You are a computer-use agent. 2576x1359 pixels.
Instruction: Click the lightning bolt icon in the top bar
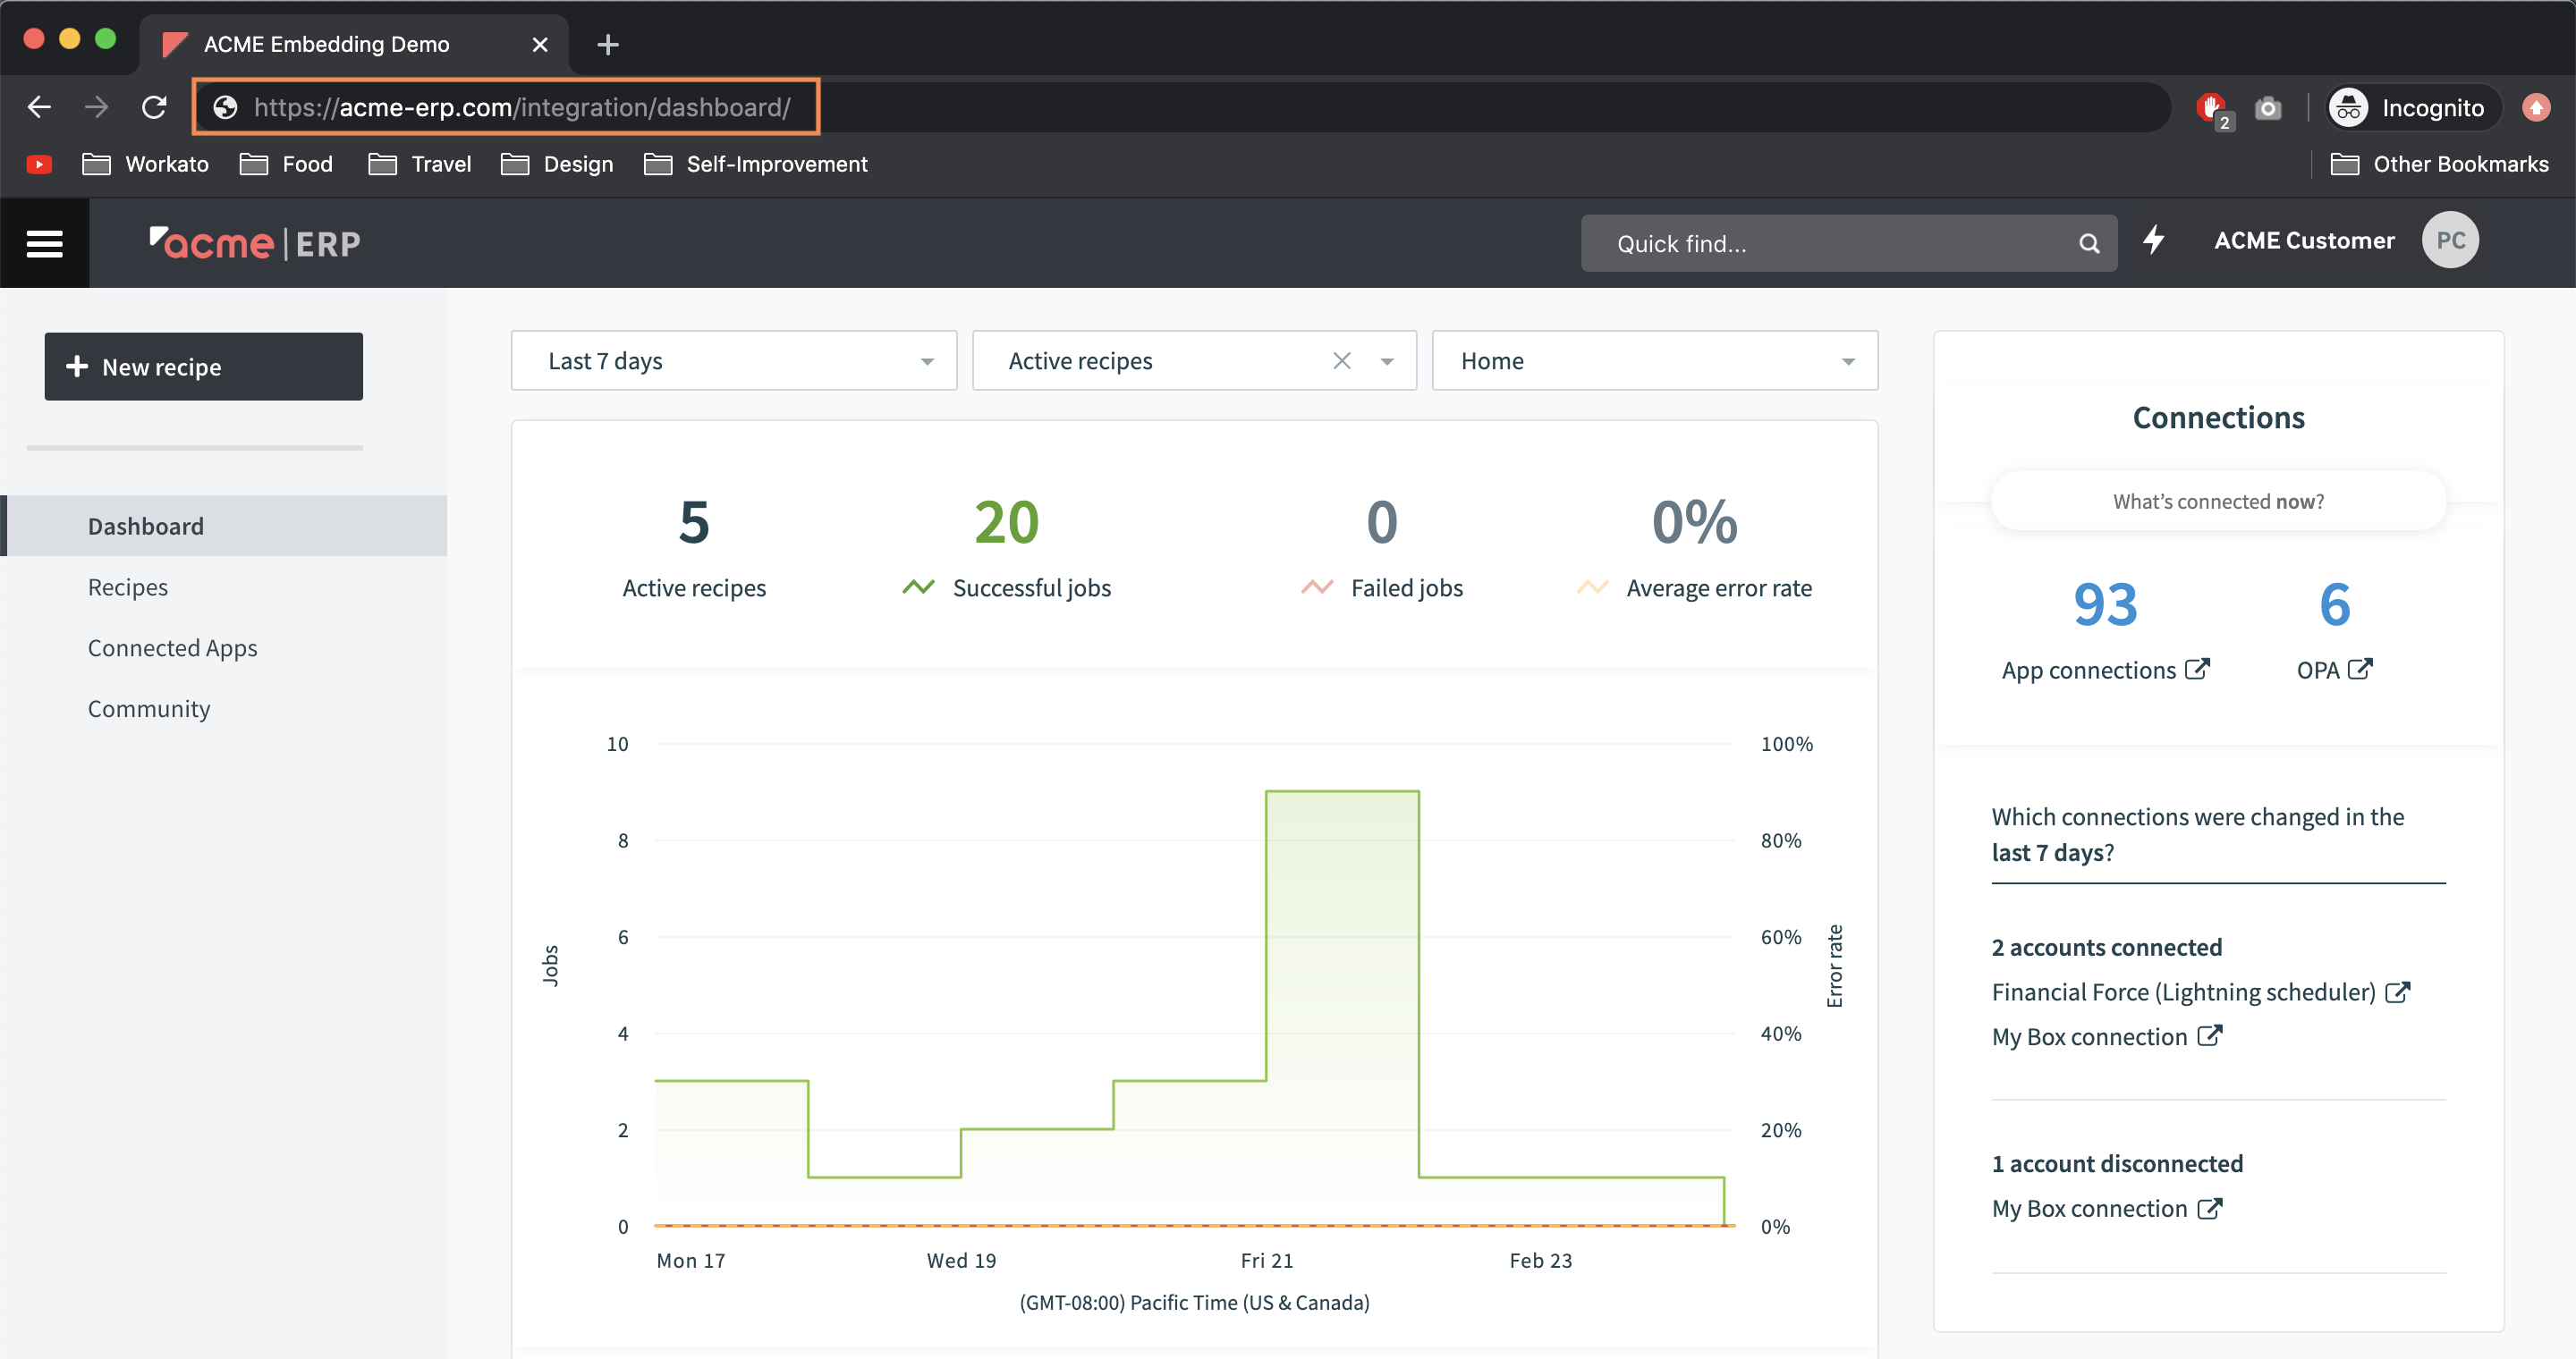[2155, 241]
